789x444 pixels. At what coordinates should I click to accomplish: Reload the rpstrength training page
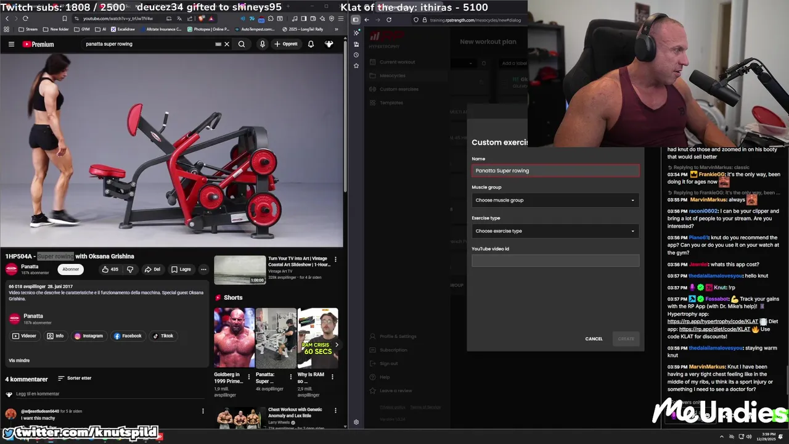click(x=388, y=20)
